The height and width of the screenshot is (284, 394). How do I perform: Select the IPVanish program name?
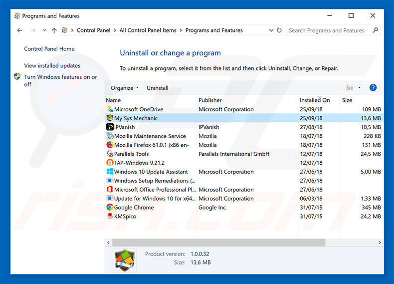point(124,127)
